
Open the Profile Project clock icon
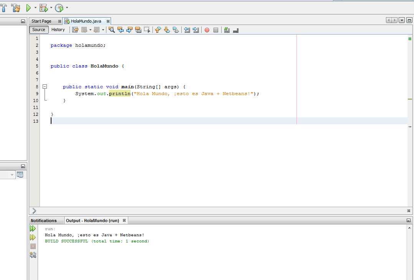(x=59, y=8)
